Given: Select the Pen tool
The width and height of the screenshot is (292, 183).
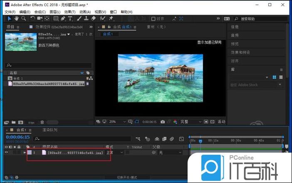Looking at the screenshot, I should pyautogui.click(x=63, y=18).
